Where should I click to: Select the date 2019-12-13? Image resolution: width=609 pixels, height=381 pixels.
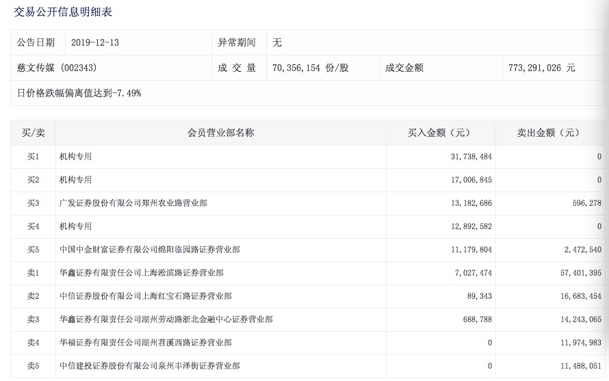(x=94, y=42)
